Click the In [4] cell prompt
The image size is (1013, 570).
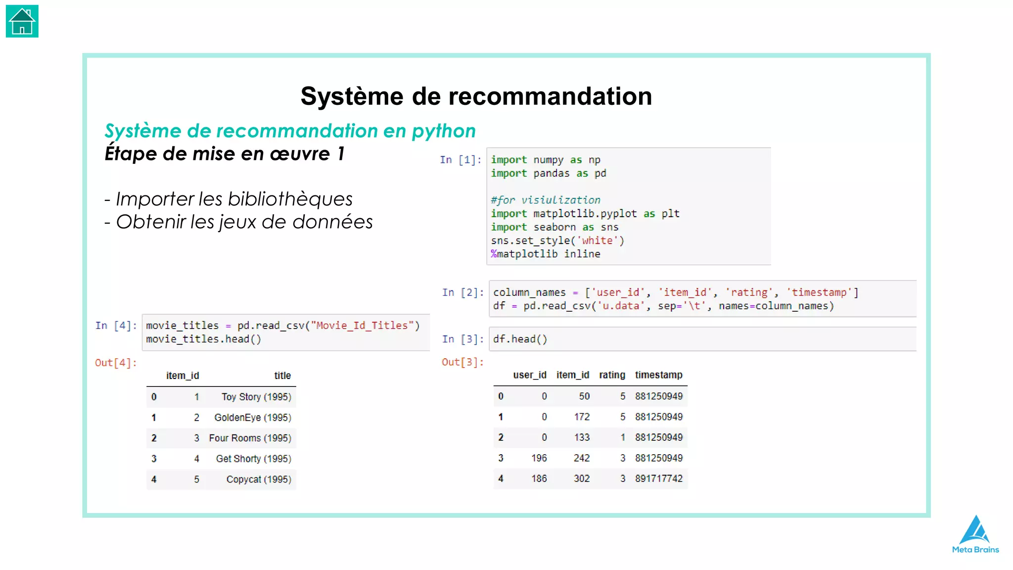click(x=116, y=326)
